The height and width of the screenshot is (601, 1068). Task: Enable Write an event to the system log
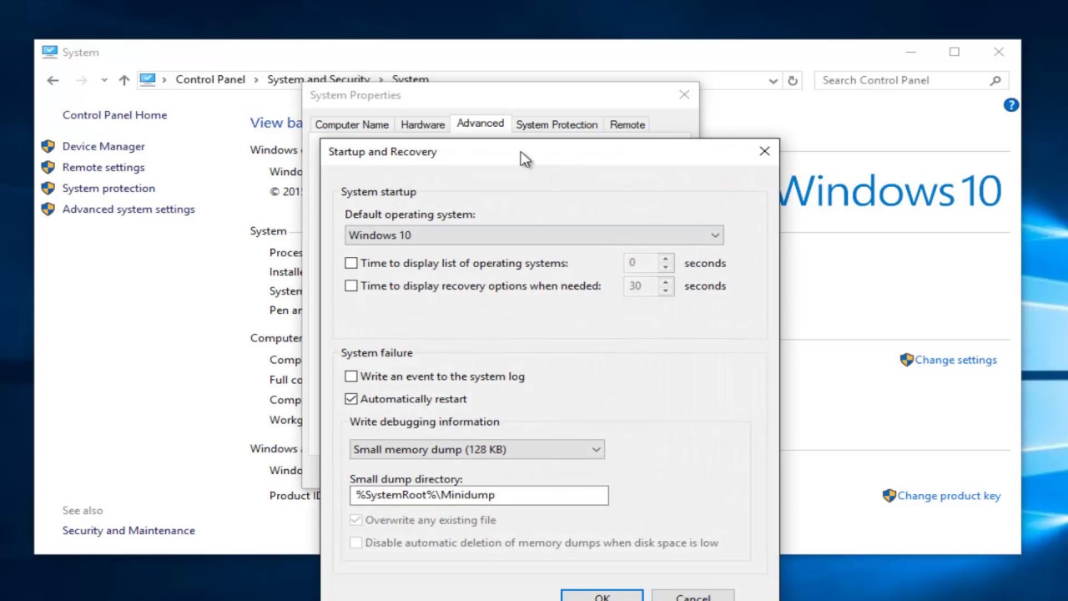click(x=351, y=376)
